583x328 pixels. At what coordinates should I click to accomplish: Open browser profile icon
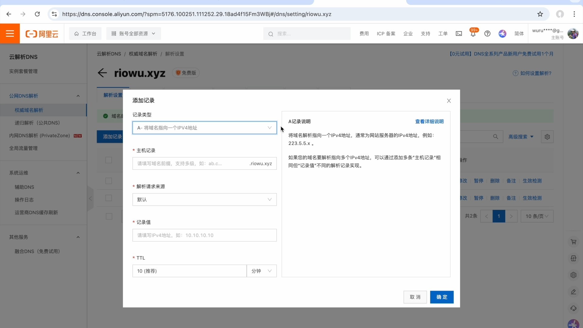coord(560,14)
